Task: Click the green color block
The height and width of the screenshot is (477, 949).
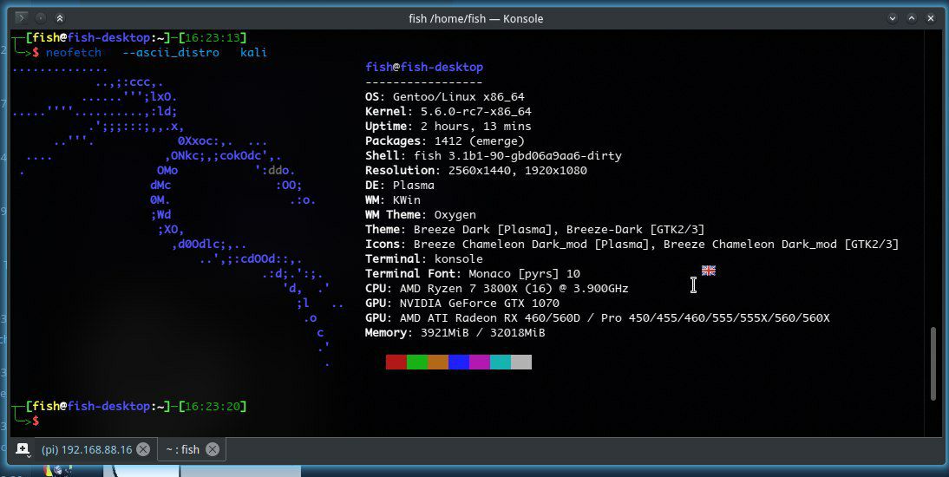Action: [x=417, y=362]
